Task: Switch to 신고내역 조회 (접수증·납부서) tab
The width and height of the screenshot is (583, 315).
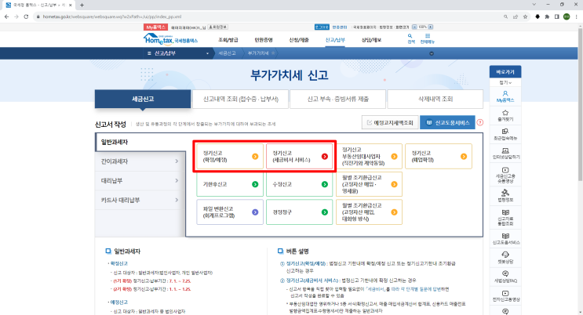Action: pos(241,99)
